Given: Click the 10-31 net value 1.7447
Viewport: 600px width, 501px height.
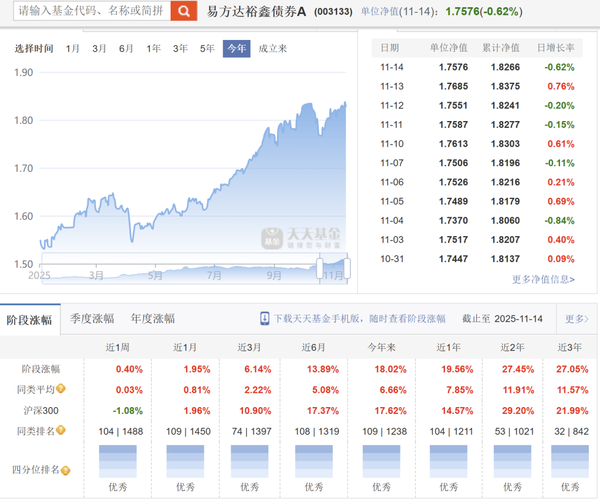Looking at the screenshot, I should (x=453, y=259).
